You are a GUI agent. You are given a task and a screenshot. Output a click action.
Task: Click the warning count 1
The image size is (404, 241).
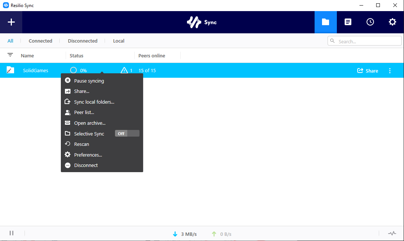131,70
